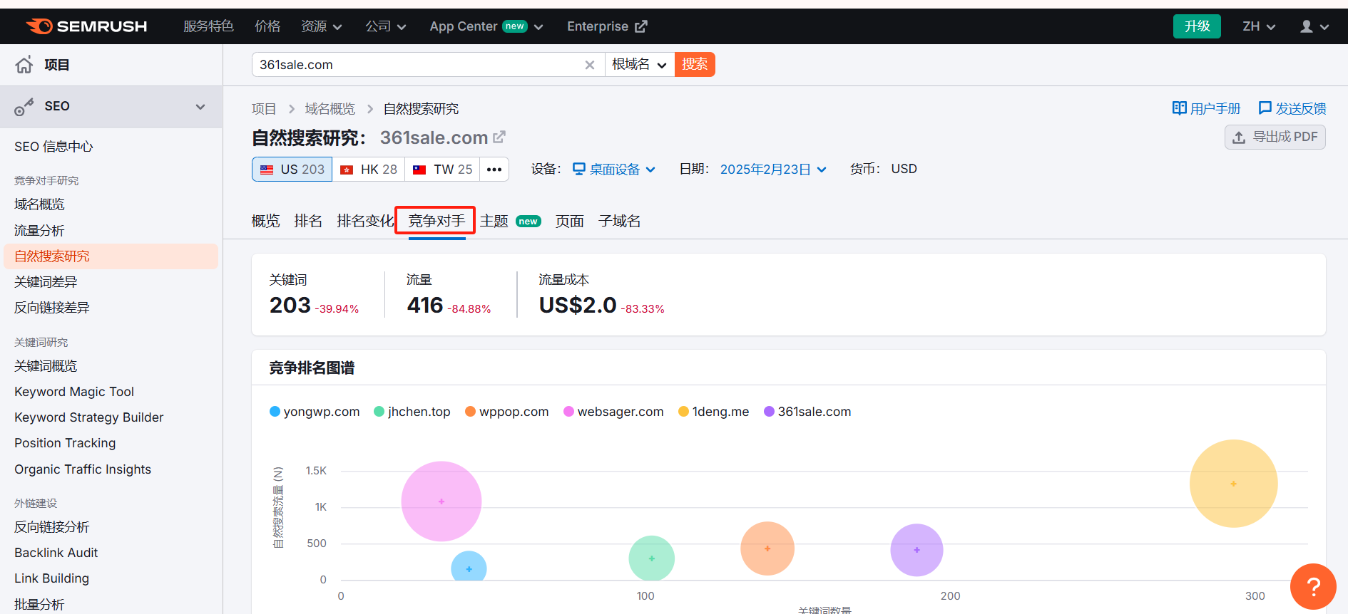Image resolution: width=1348 pixels, height=614 pixels.
Task: Click the blue yongwp.com bubble in chart
Action: point(469,568)
